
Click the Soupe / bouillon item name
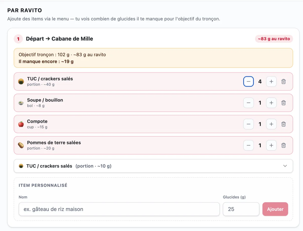45,100
